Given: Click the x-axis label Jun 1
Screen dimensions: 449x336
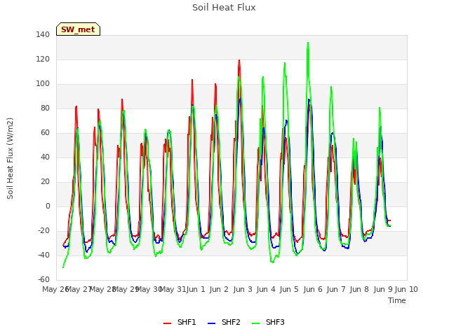Looking at the screenshot, I should (196, 290).
